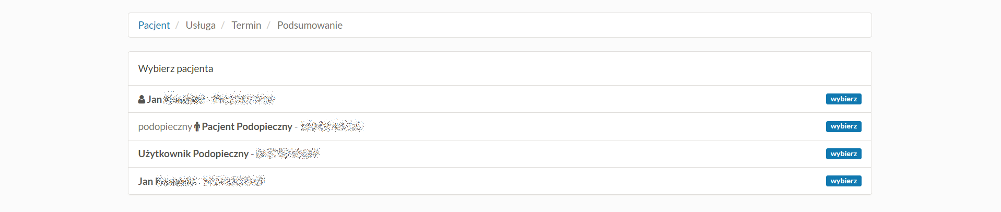Click the blurred ID after Pacjent Podopieczny
The image size is (1001, 212).
332,126
